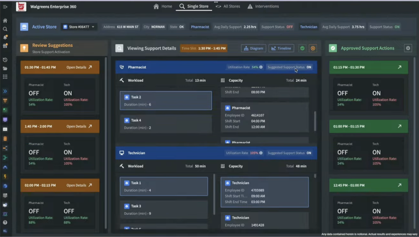Expand the approved 01:15 PM - 01:30 PM card
This screenshot has height=237, width=419.
[399, 67]
